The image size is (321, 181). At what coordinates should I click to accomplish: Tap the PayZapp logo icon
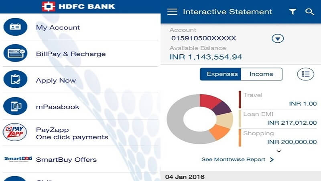[x=15, y=133]
